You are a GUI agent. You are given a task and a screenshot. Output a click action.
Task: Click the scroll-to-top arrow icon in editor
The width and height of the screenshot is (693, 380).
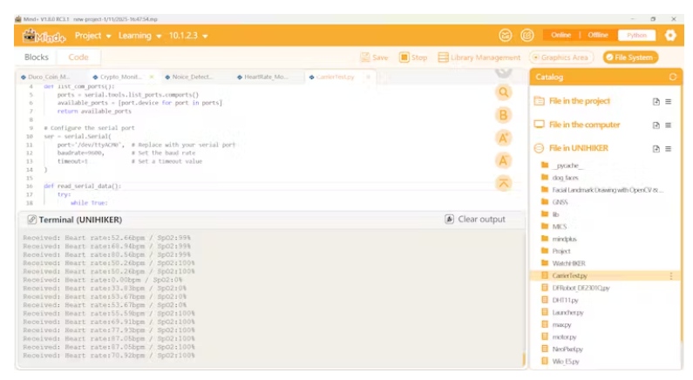coord(503,183)
